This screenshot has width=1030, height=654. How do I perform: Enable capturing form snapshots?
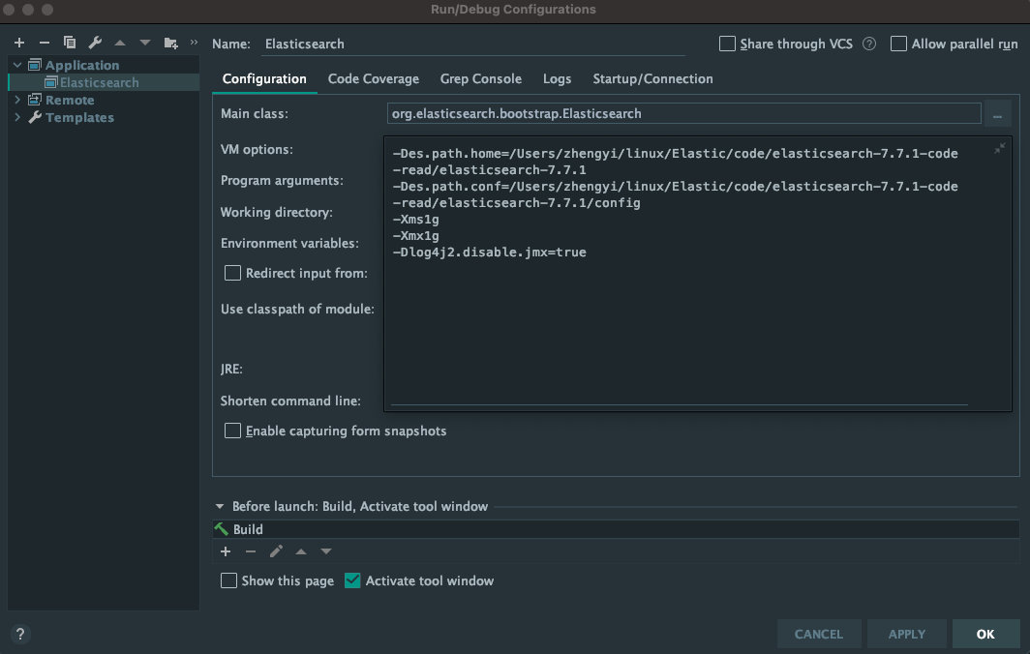[x=232, y=431]
